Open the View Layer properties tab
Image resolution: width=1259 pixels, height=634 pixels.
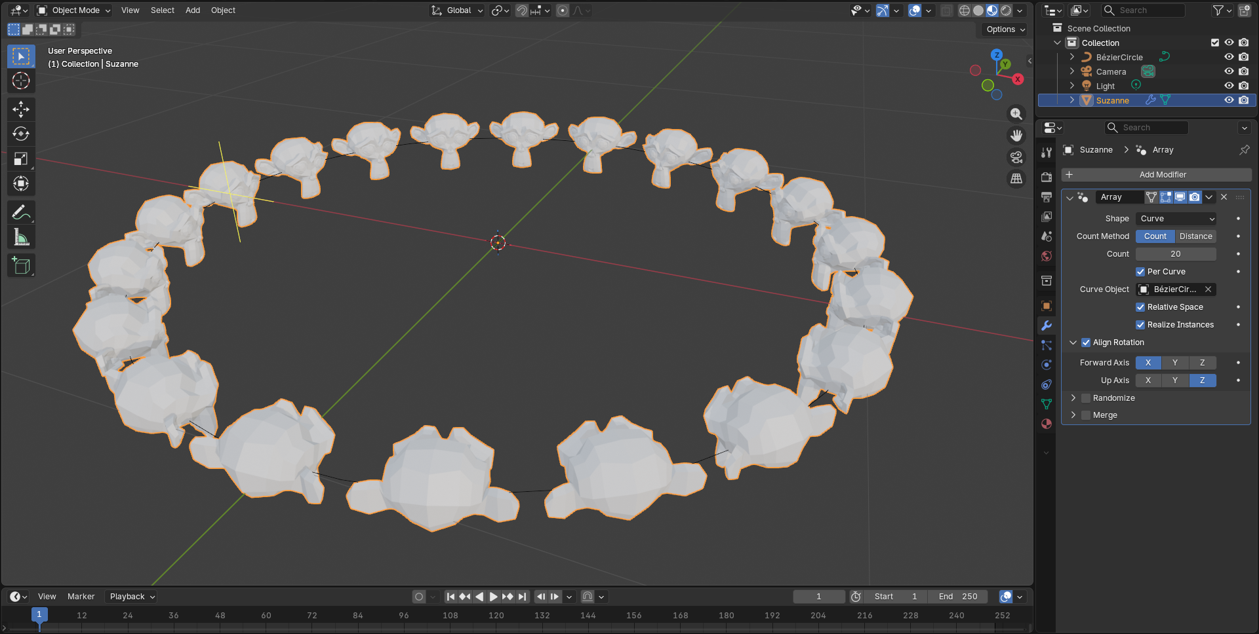coord(1047,217)
